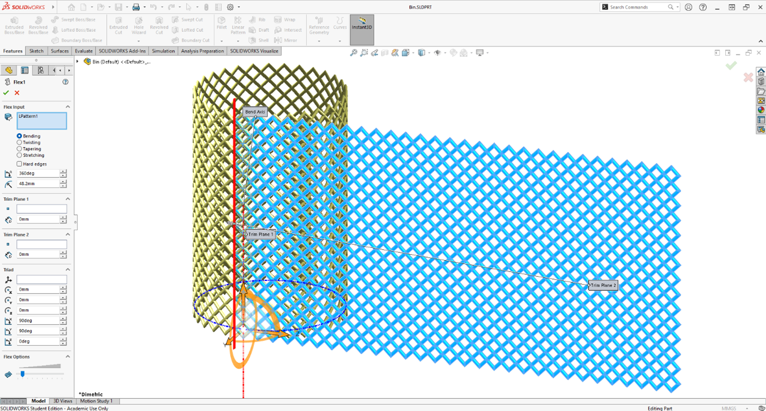Click the Save icon
Screen dimensions: 766x411
point(118,7)
